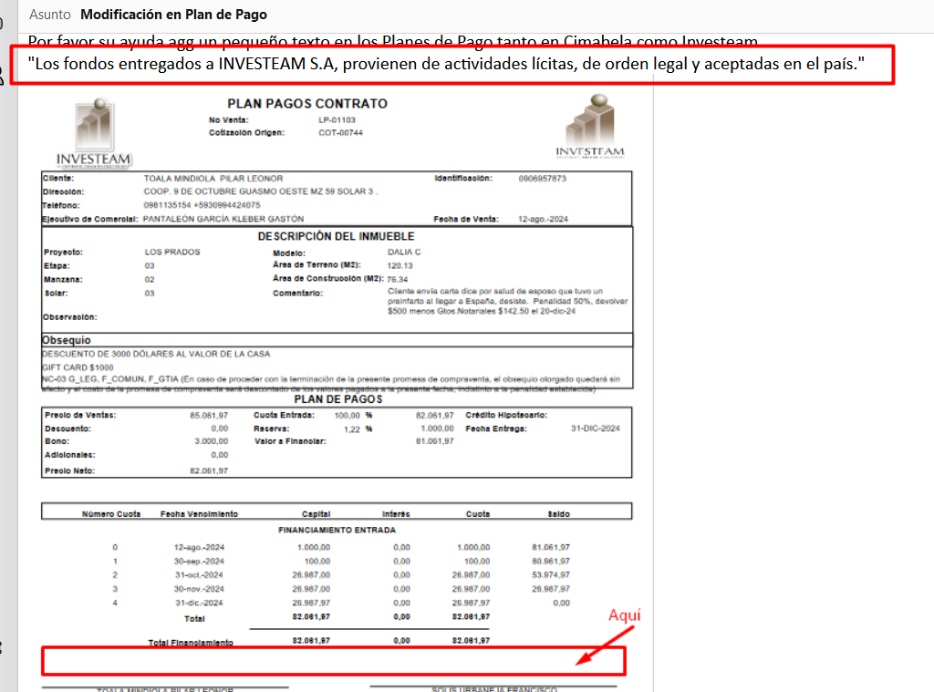934x692 pixels.
Task: Click the delivery date 31-DIC-2024
Action: pos(595,429)
